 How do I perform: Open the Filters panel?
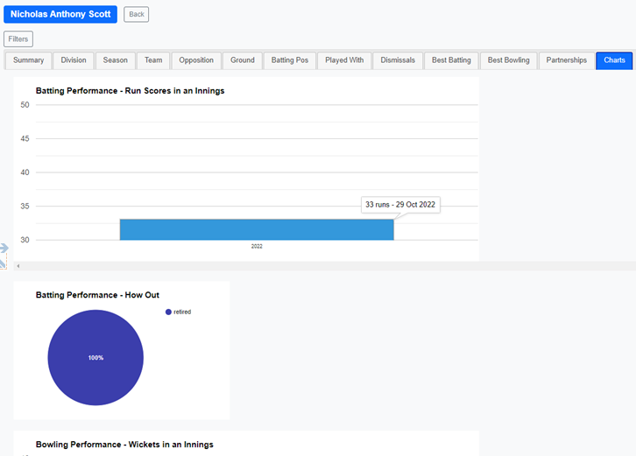tap(18, 39)
